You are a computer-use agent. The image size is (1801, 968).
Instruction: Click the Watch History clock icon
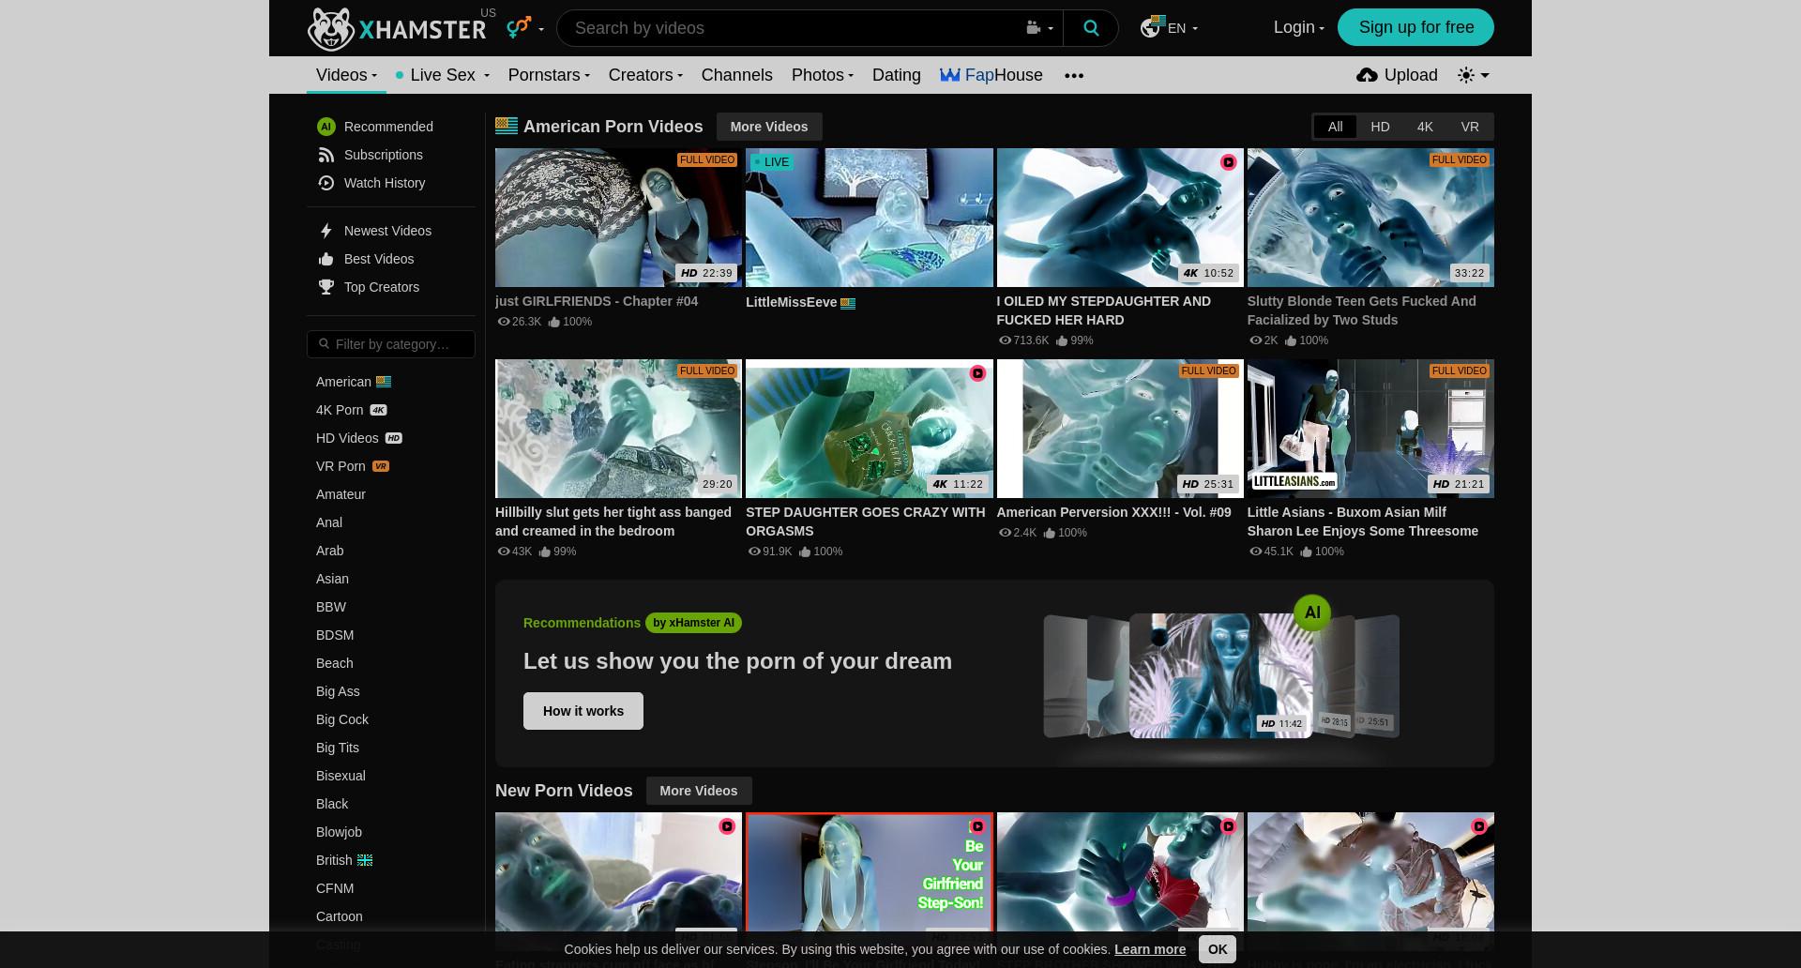[326, 183]
